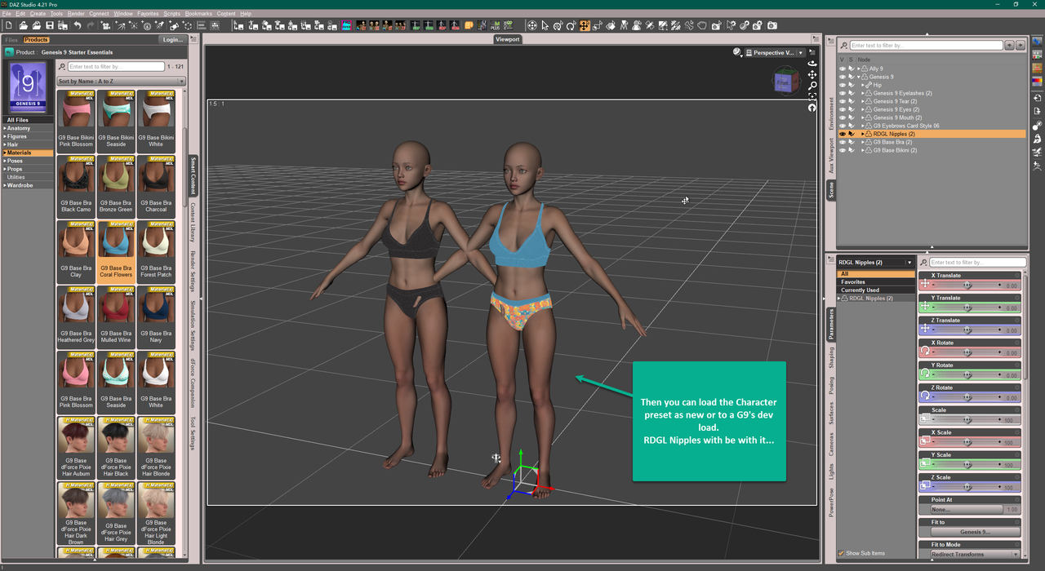Click the Smart Content search magnifier icon
Image resolution: width=1045 pixels, height=571 pixels.
tap(63, 66)
